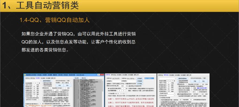Open 软件任务完成后 dropdown in blue-title-bar window
Image resolution: width=239 pixels, height=107 pixels.
(x=69, y=81)
